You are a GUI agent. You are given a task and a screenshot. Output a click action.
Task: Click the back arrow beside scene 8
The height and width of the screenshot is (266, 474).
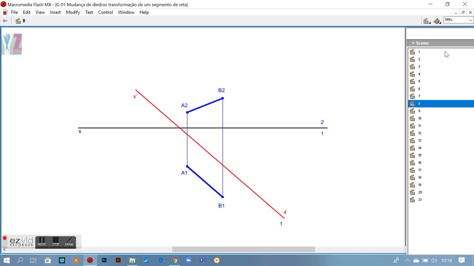(x=5, y=21)
